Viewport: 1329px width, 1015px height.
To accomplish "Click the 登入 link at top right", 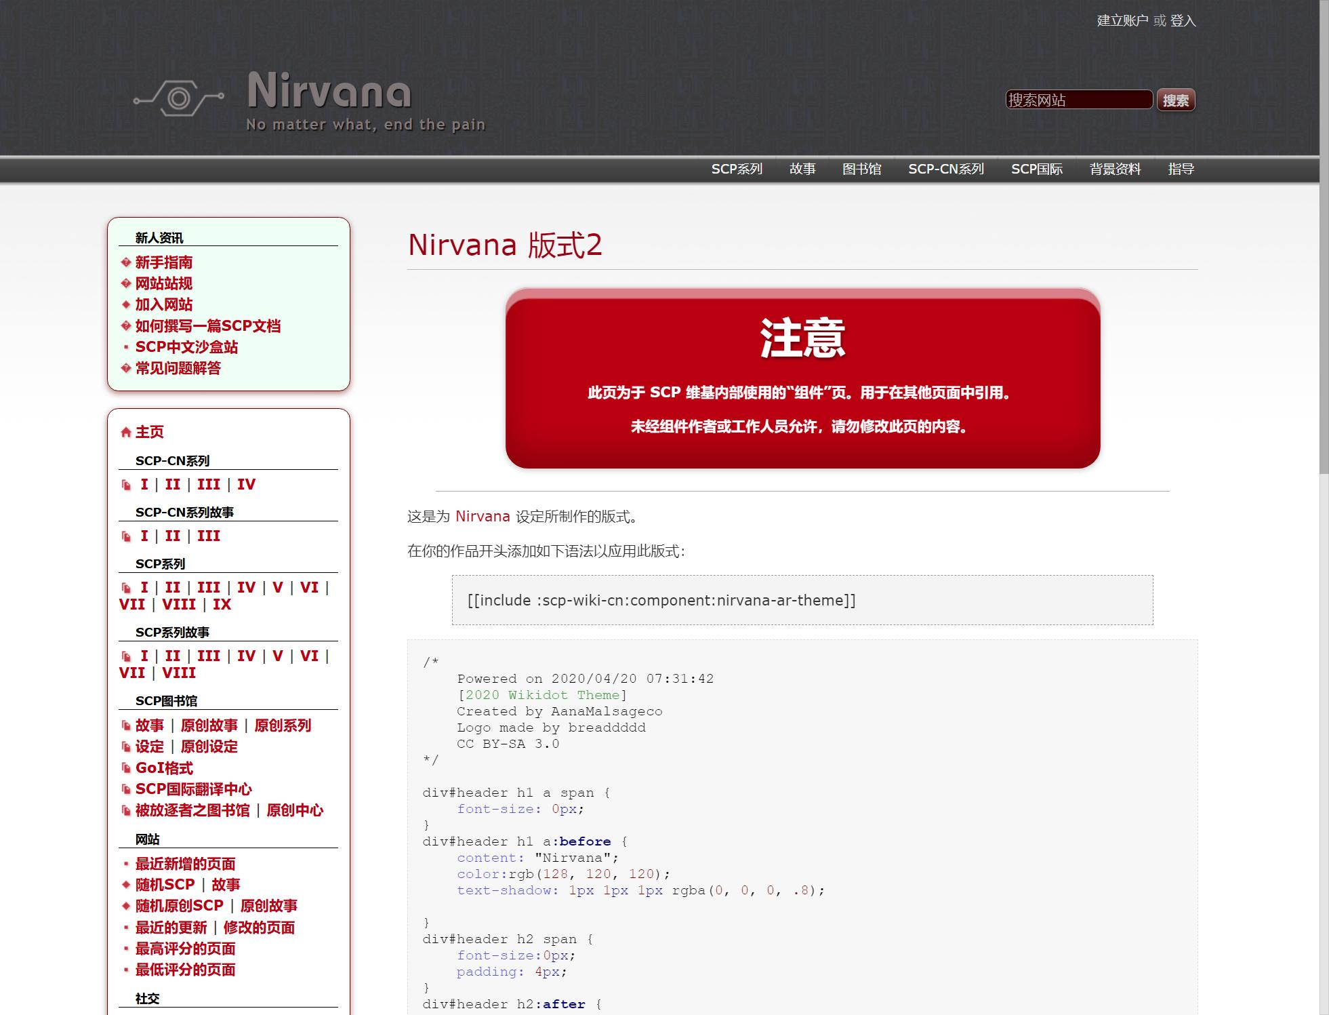I will 1183,21.
